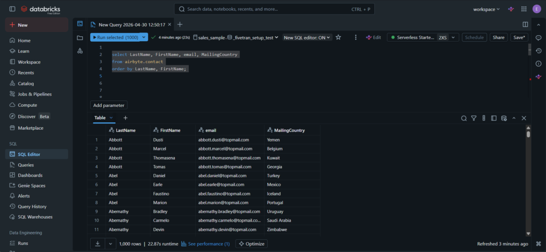Go to Home in the sidebar
This screenshot has height=252, width=546.
(x=37, y=41)
